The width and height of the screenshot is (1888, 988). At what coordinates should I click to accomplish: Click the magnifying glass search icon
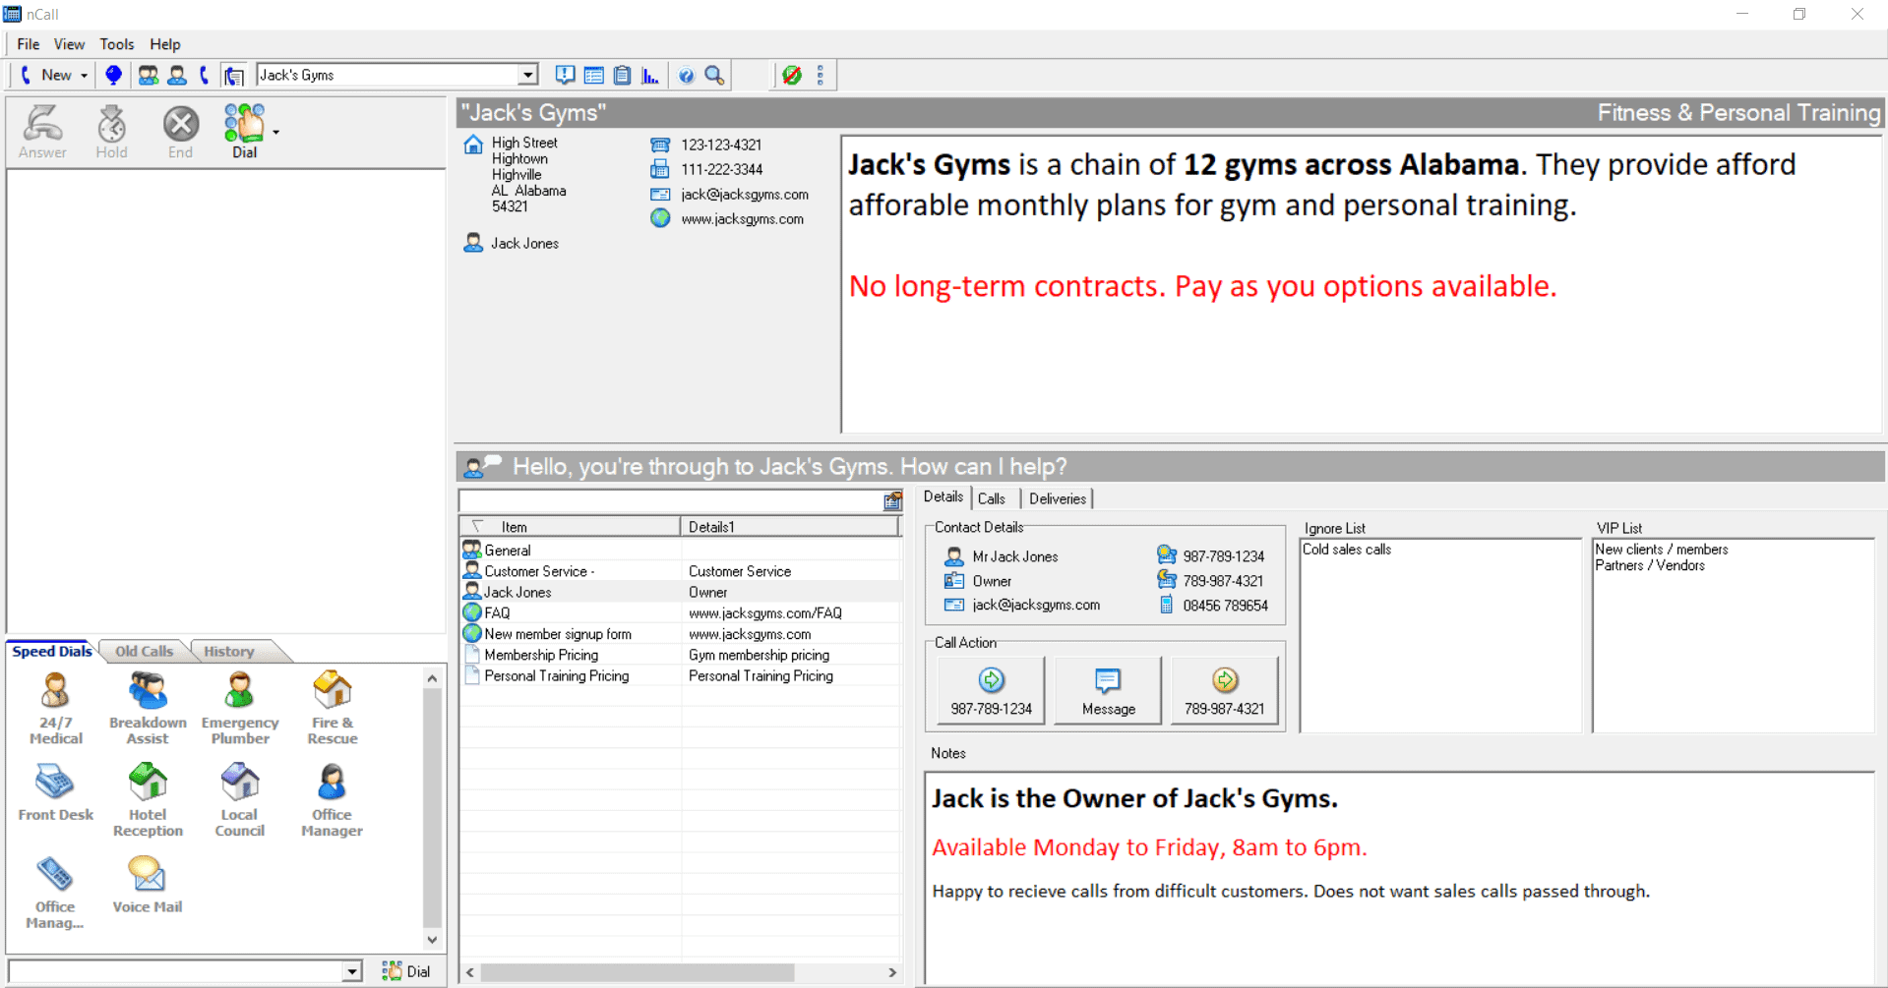click(x=715, y=75)
